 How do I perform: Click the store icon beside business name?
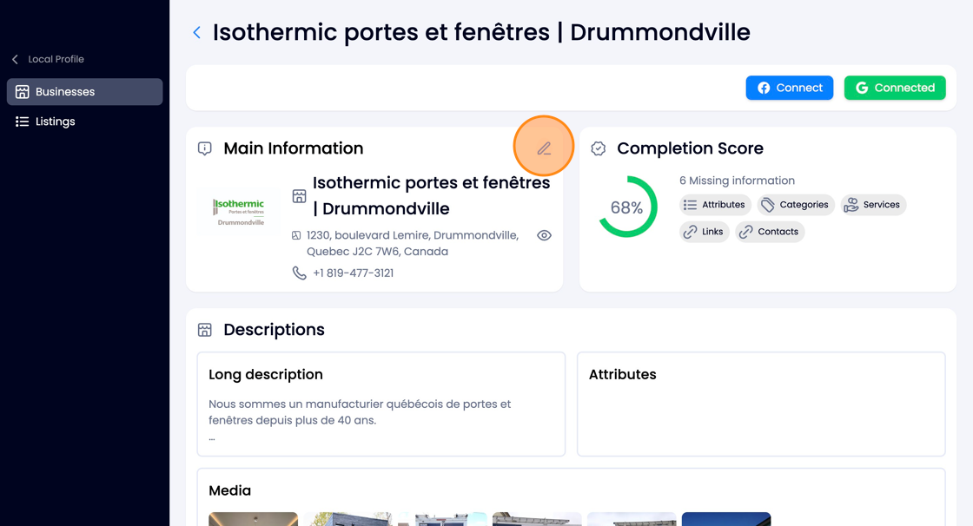point(299,196)
